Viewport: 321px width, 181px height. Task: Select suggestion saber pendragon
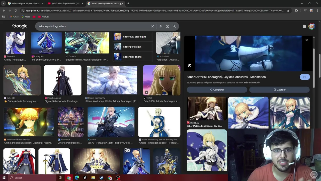133,47
